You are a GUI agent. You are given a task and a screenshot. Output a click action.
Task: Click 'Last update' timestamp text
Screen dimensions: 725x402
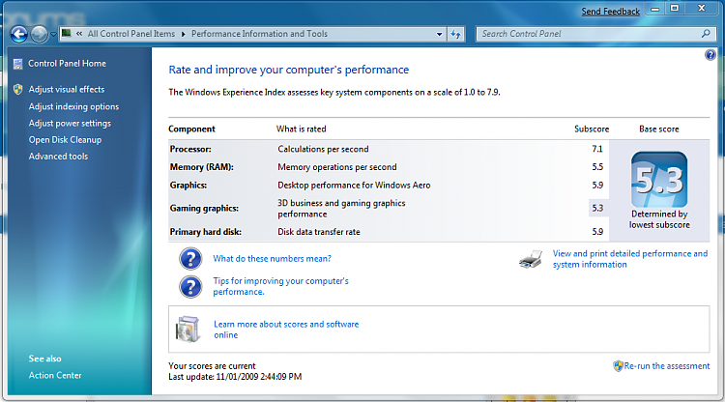click(x=235, y=377)
